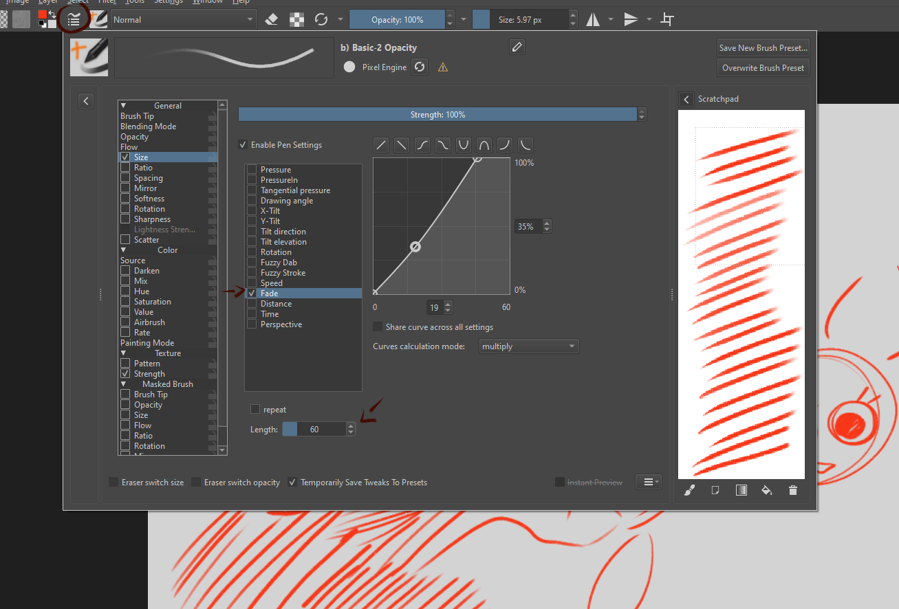Click horizontal mirror tool icon
899x609 pixels.
click(x=593, y=20)
